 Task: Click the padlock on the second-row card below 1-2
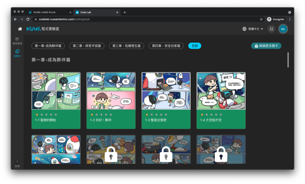[x=111, y=155]
